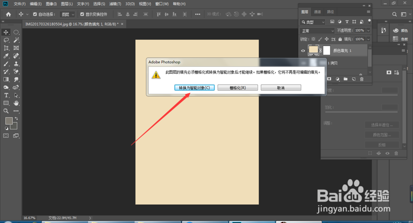
Task: Open the status bar info arrow
Action: pos(90,218)
